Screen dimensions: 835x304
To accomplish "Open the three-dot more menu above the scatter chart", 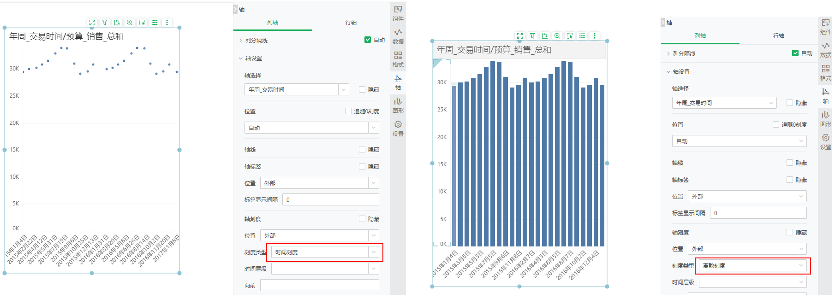I will (x=167, y=23).
